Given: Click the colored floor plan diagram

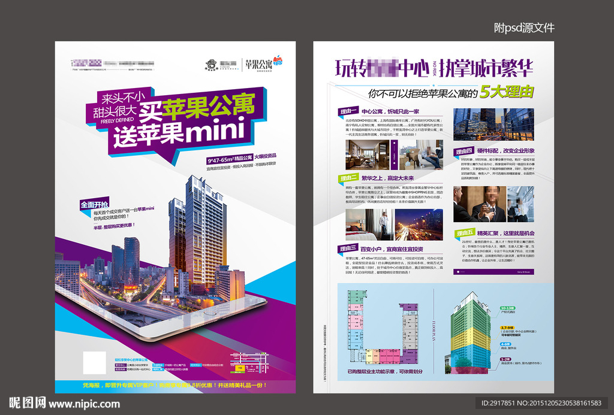Looking at the screenshot, I should click(382, 327).
